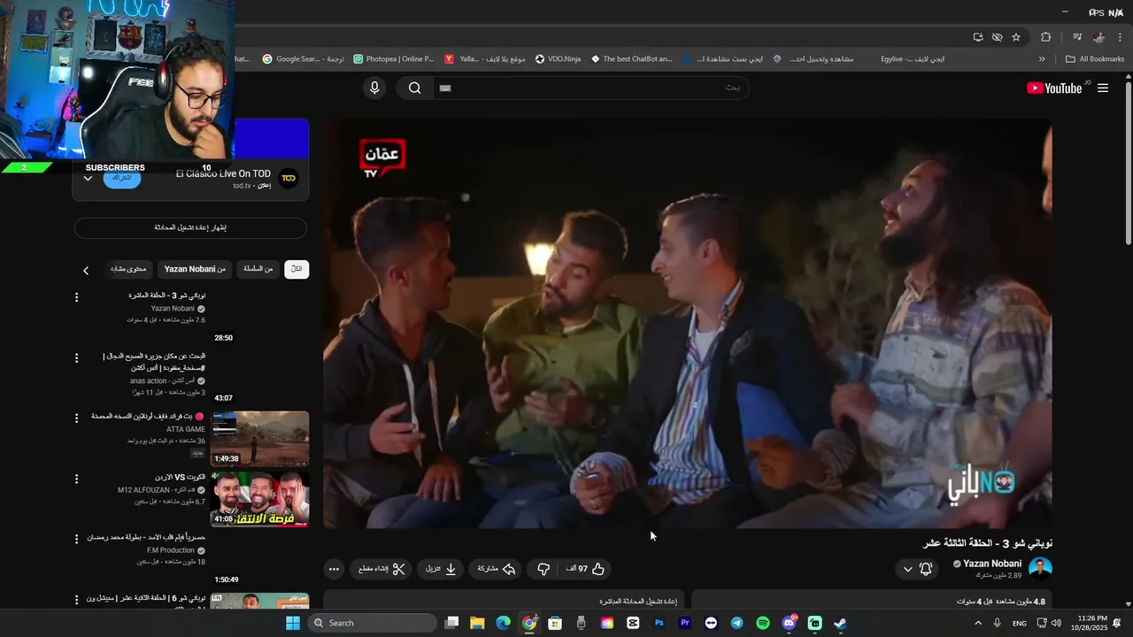Open menu for M12 ALFOUZAN video
This screenshot has height=637, width=1133.
[x=76, y=479]
